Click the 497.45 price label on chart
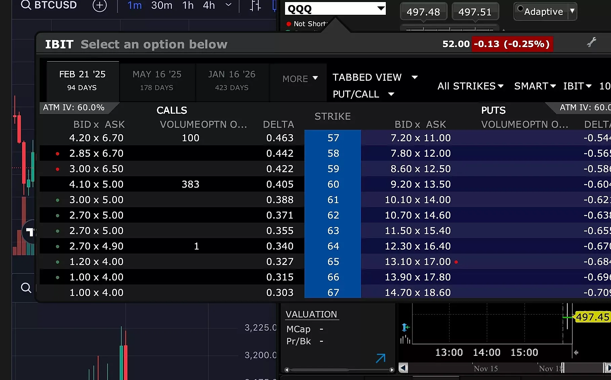 [x=593, y=317]
